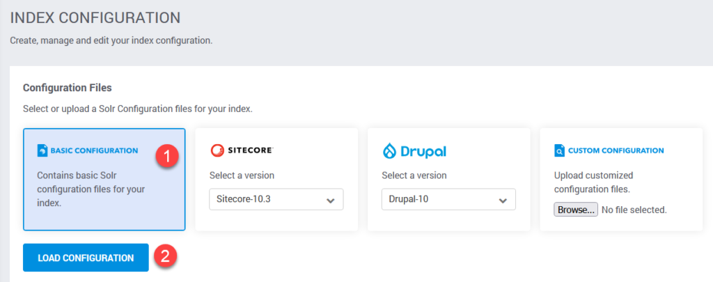Expand Drupal version list via chevron arrow
Image resolution: width=713 pixels, height=282 pixels.
pyautogui.click(x=503, y=201)
